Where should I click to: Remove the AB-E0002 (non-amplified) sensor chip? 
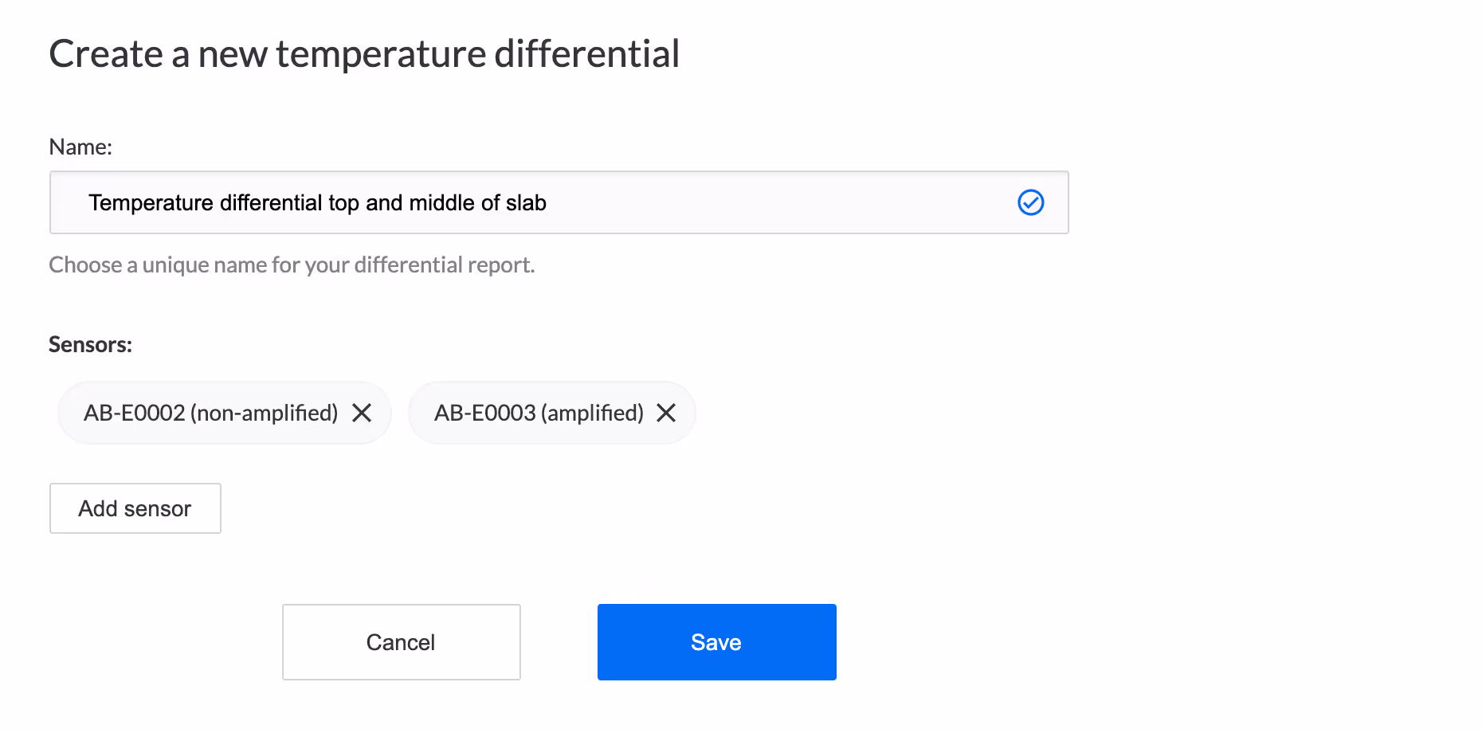tap(362, 413)
